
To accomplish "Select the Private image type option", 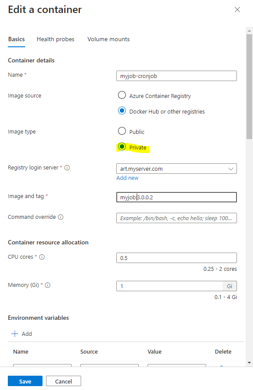I will click(x=122, y=147).
